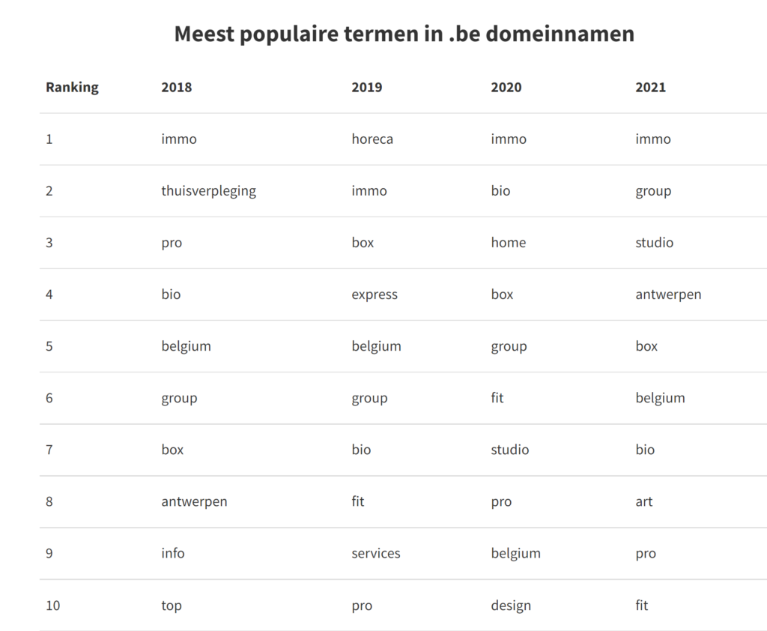Click 'services' in the 2019 column

376,554
